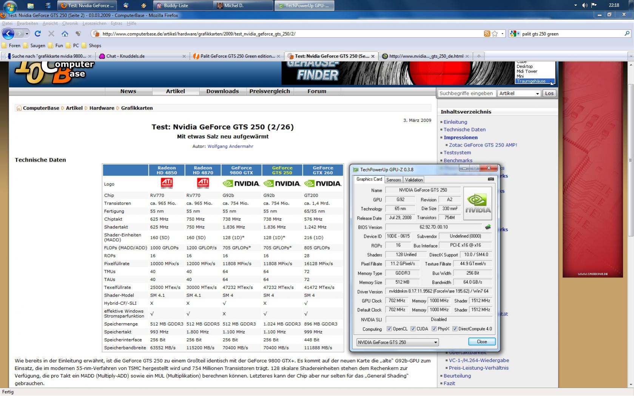The image size is (634, 396).
Task: Open Fun bookmark folder
Action: [55, 45]
